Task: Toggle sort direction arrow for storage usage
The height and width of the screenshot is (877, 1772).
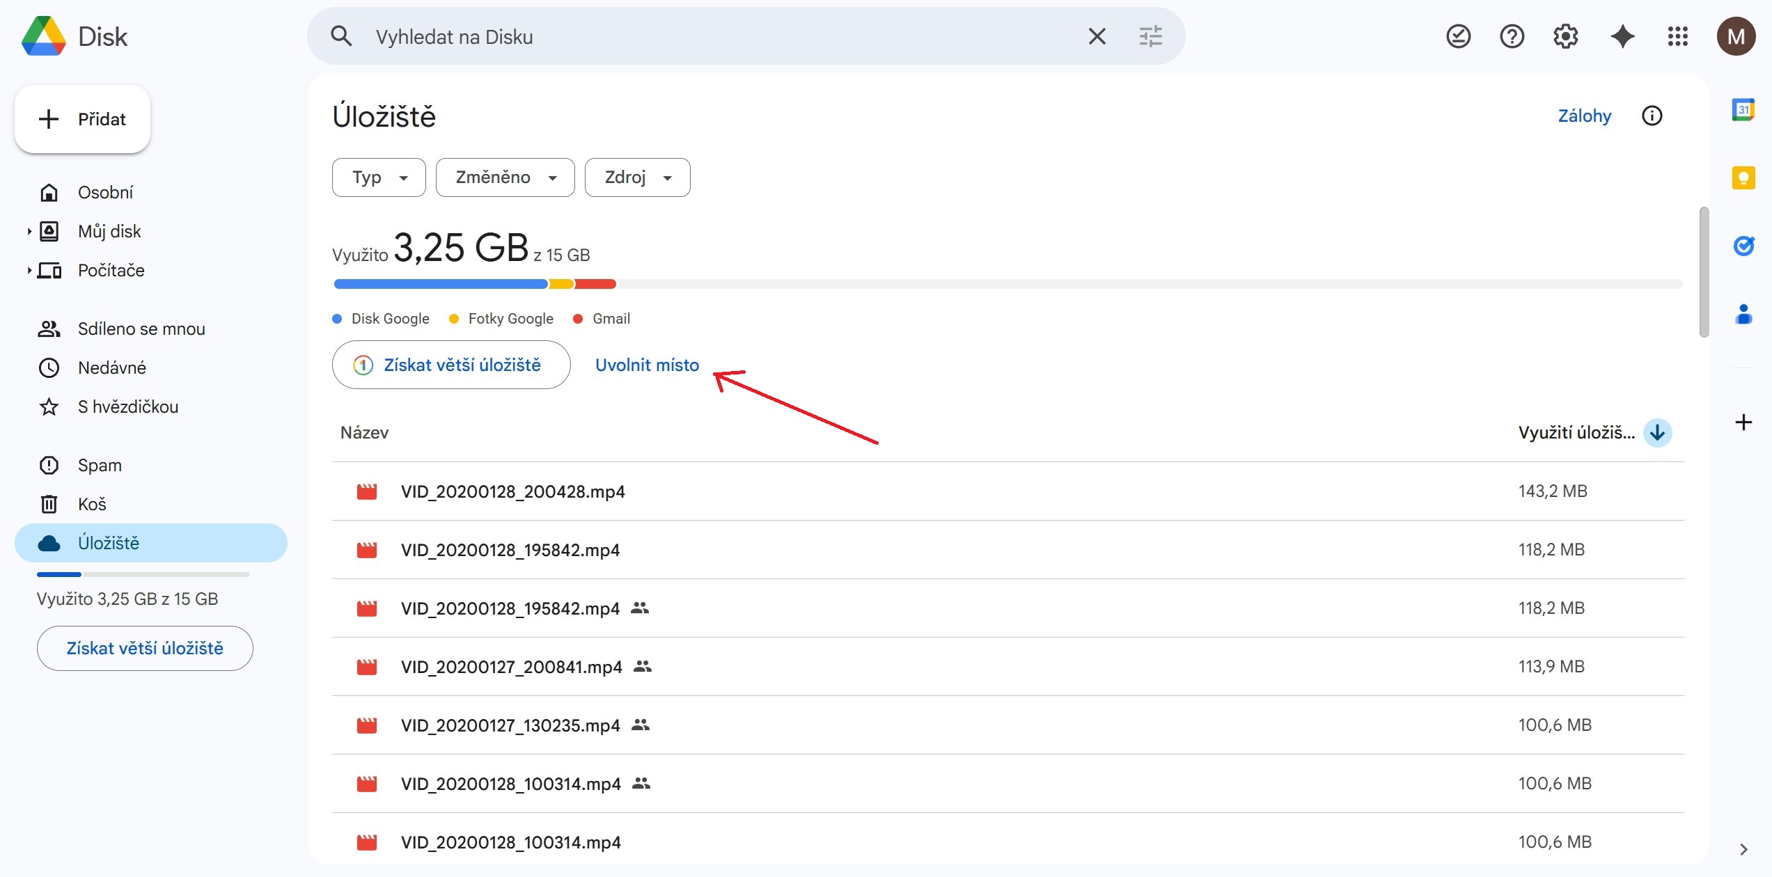Action: 1657,433
